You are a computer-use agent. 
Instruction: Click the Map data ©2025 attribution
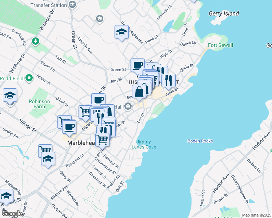(x=256, y=215)
